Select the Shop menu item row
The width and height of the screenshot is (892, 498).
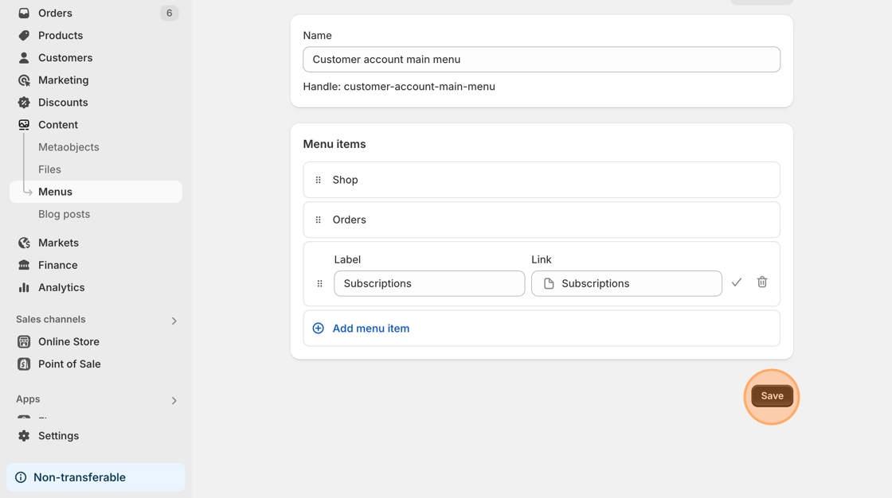pos(542,180)
